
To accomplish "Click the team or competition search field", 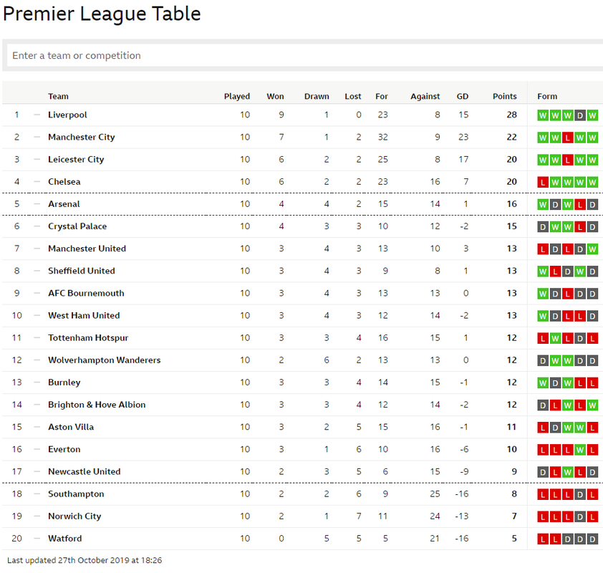I will tap(305, 55).
